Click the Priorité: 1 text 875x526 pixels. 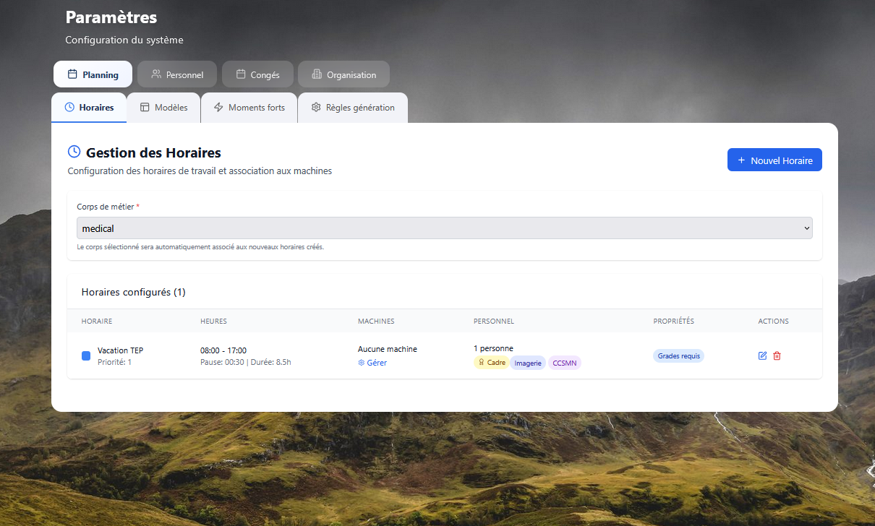click(x=114, y=362)
